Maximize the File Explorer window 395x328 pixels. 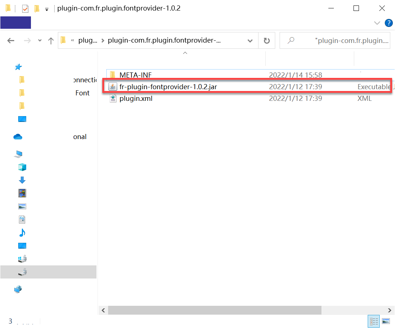[356, 8]
